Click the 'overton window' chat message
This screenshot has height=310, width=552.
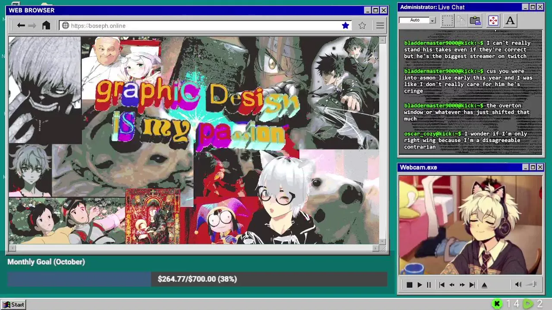(x=467, y=112)
